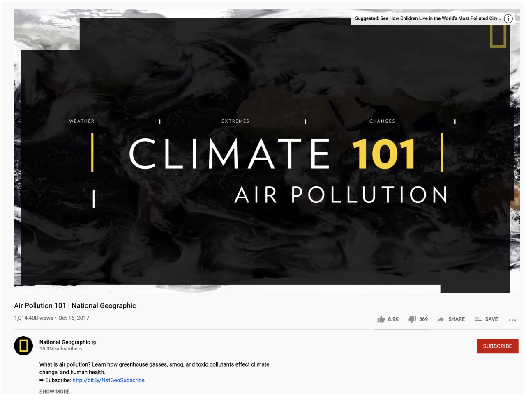Click the description text about air pollution
This screenshot has width=526, height=394.
pyautogui.click(x=154, y=368)
